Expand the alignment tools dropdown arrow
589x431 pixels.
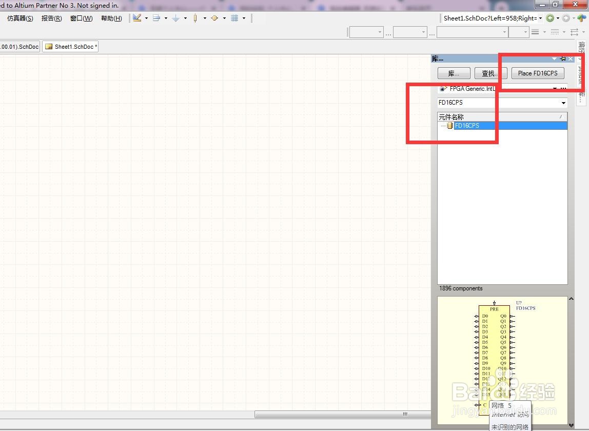tap(166, 18)
